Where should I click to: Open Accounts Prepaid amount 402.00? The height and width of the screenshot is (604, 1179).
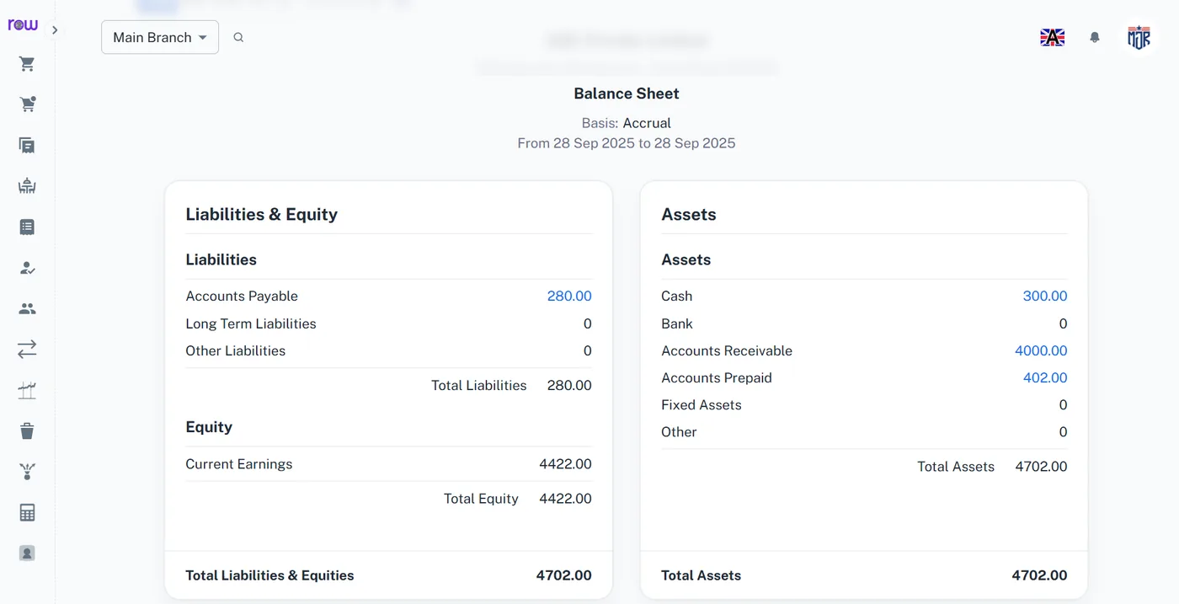tap(1045, 377)
